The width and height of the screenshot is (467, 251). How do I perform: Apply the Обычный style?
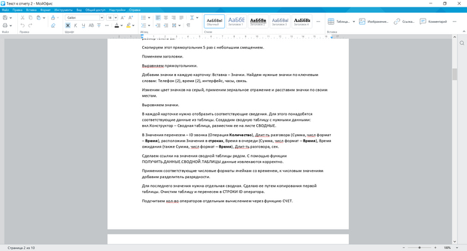click(x=214, y=21)
